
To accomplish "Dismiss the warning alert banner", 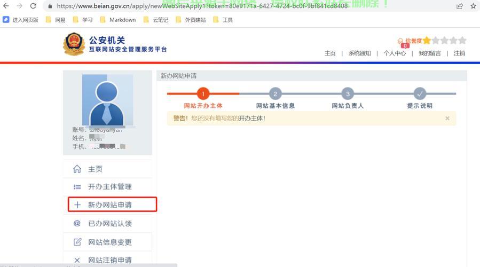I will coord(447,118).
